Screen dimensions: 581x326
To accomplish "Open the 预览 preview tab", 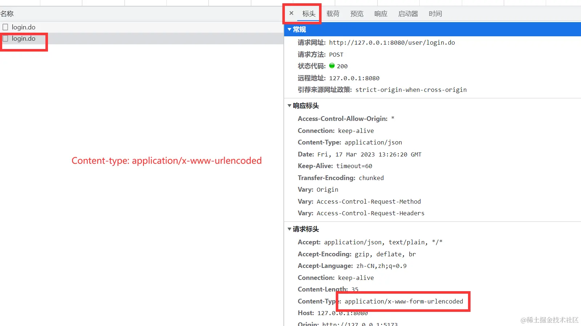I will tap(357, 14).
